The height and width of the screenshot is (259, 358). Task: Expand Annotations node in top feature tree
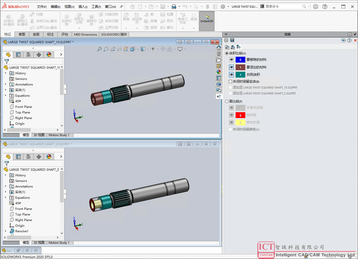(6, 84)
